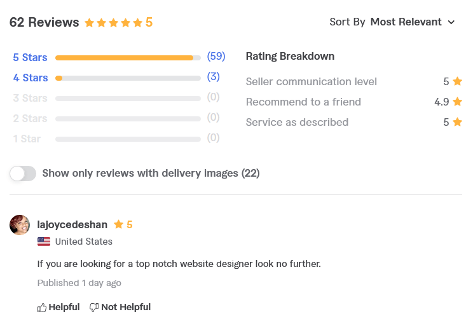Open lajoycedeshan's profile picture

[x=20, y=225]
